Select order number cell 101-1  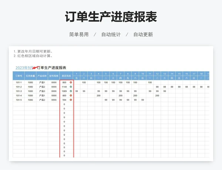coord(19,82)
